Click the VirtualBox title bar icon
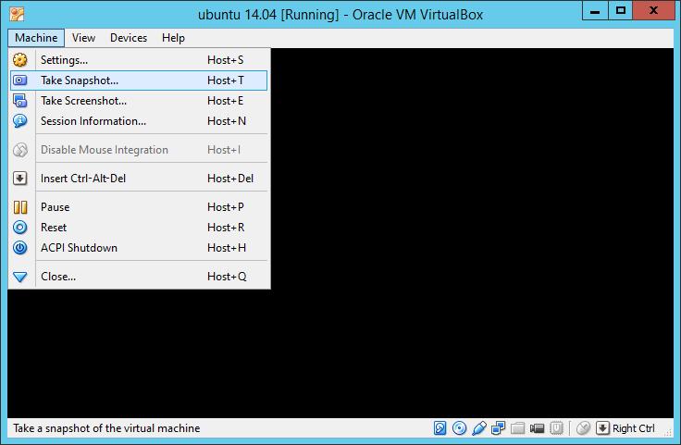This screenshot has width=681, height=445. [x=17, y=14]
